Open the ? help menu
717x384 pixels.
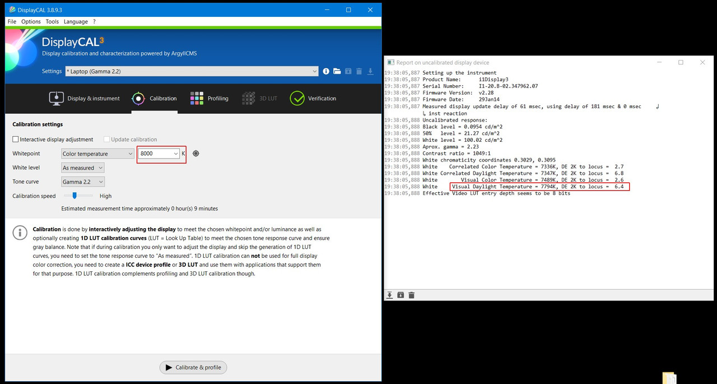tap(94, 21)
